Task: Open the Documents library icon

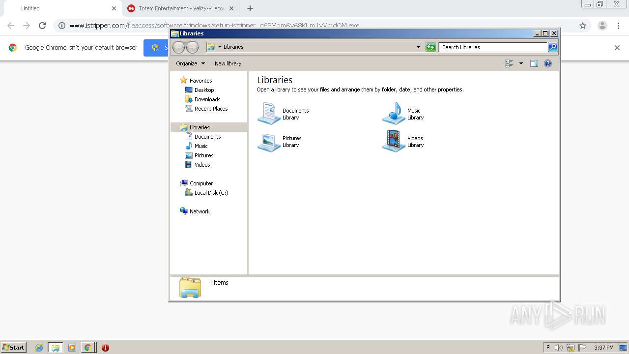Action: click(269, 114)
